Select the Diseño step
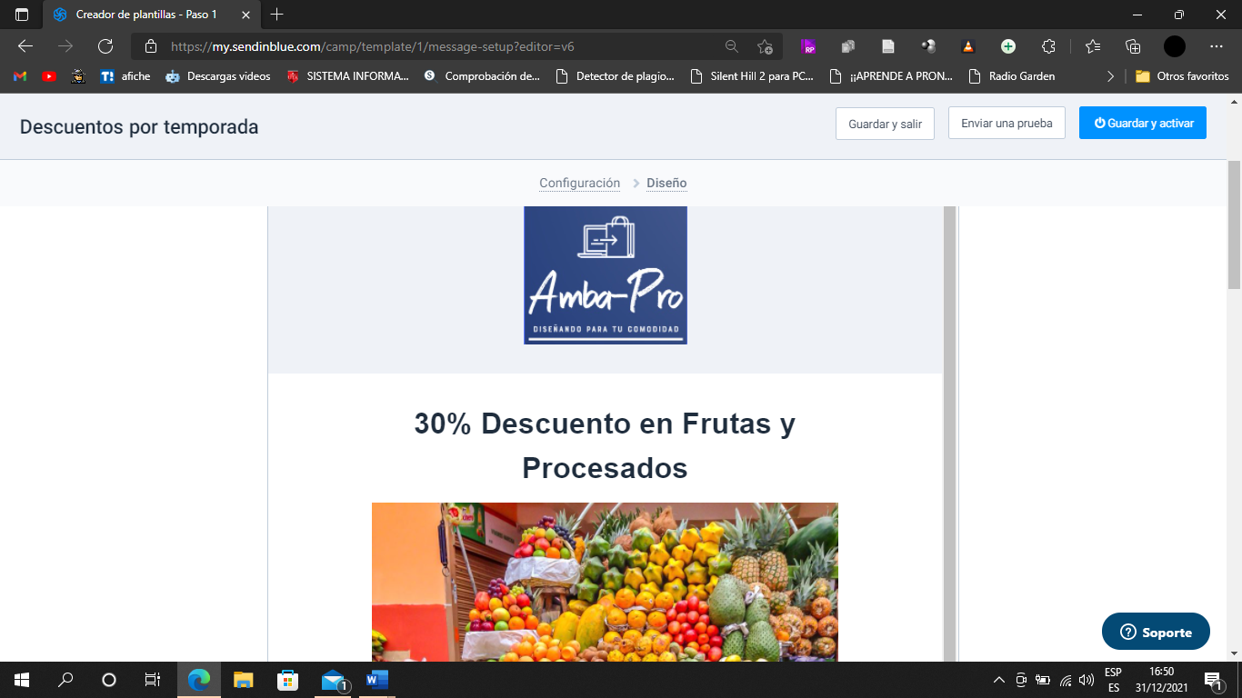The width and height of the screenshot is (1242, 698). (x=666, y=183)
